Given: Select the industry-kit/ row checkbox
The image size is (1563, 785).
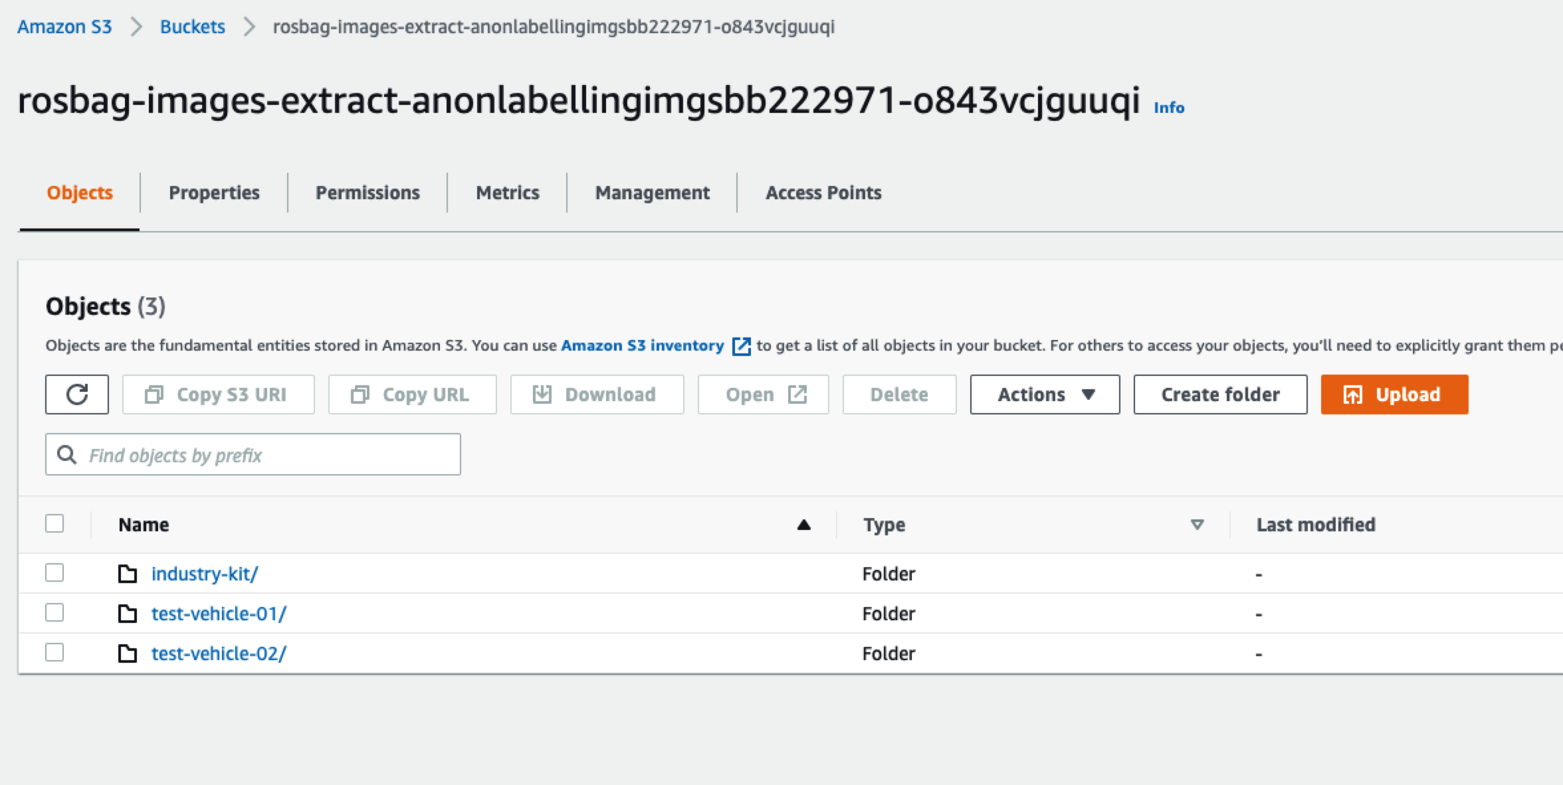Looking at the screenshot, I should [x=54, y=572].
